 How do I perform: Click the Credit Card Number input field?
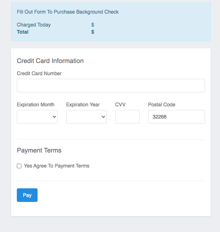111,86
